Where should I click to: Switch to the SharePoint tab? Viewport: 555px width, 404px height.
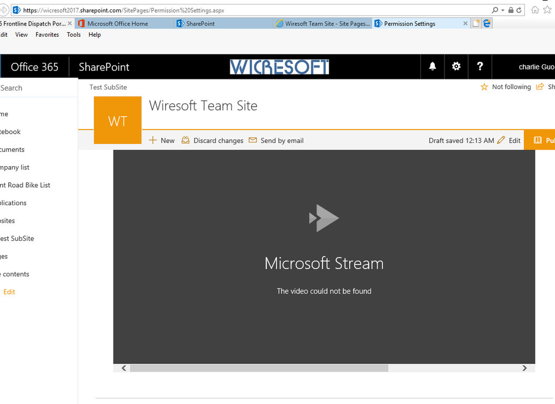tap(224, 24)
